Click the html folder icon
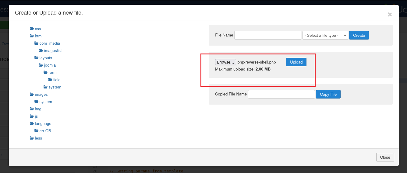This screenshot has height=173, width=407. (32, 36)
